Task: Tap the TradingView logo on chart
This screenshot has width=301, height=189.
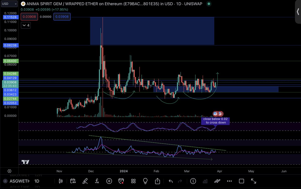Action: (x=25, y=162)
